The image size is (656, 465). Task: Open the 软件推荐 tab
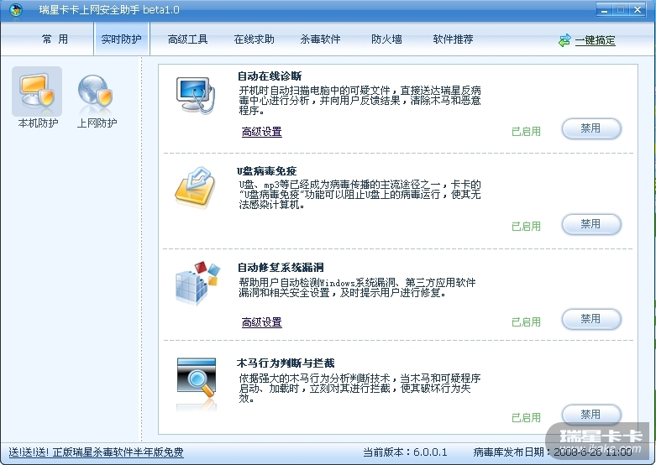[x=453, y=39]
